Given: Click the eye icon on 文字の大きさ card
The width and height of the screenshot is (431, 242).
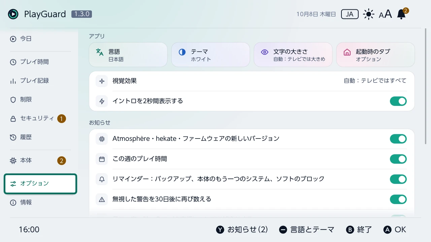Looking at the screenshot, I should pyautogui.click(x=265, y=52).
